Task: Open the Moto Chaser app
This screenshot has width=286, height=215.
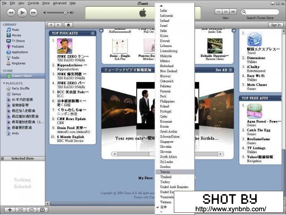Action: pos(257,85)
